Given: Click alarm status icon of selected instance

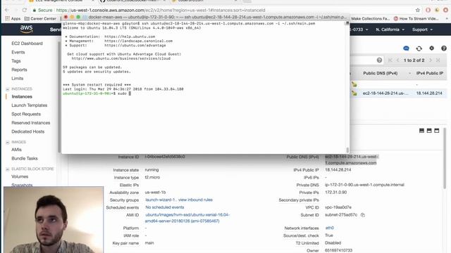Looking at the screenshot, I should [354, 93].
